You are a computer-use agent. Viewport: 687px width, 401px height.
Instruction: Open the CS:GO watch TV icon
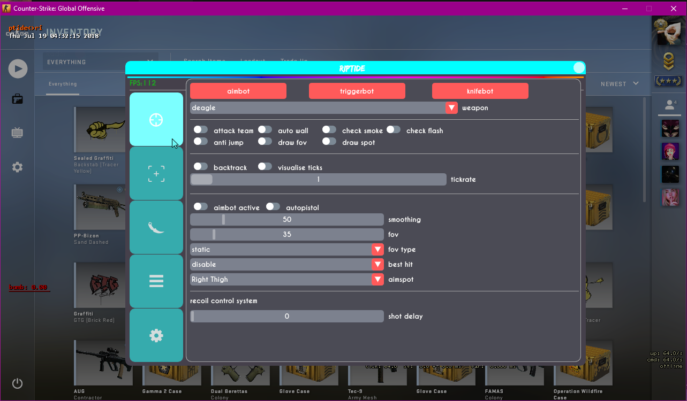pyautogui.click(x=17, y=133)
